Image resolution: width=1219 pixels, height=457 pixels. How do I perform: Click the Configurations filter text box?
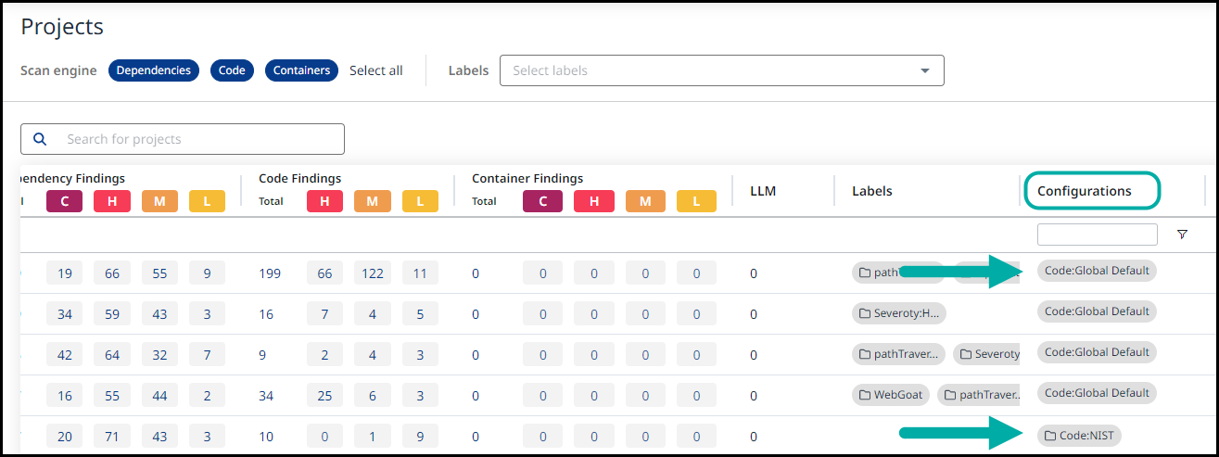click(x=1097, y=235)
